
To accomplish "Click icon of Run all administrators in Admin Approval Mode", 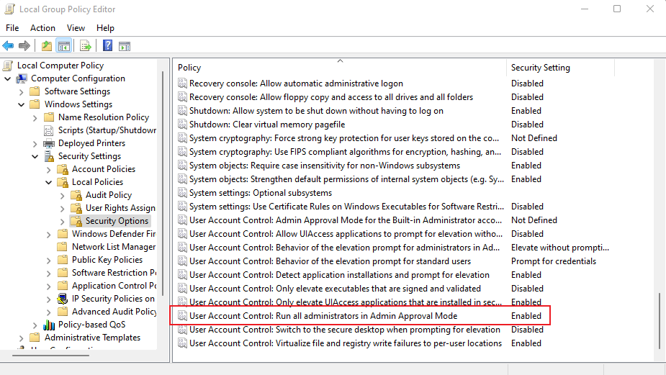I will click(183, 316).
